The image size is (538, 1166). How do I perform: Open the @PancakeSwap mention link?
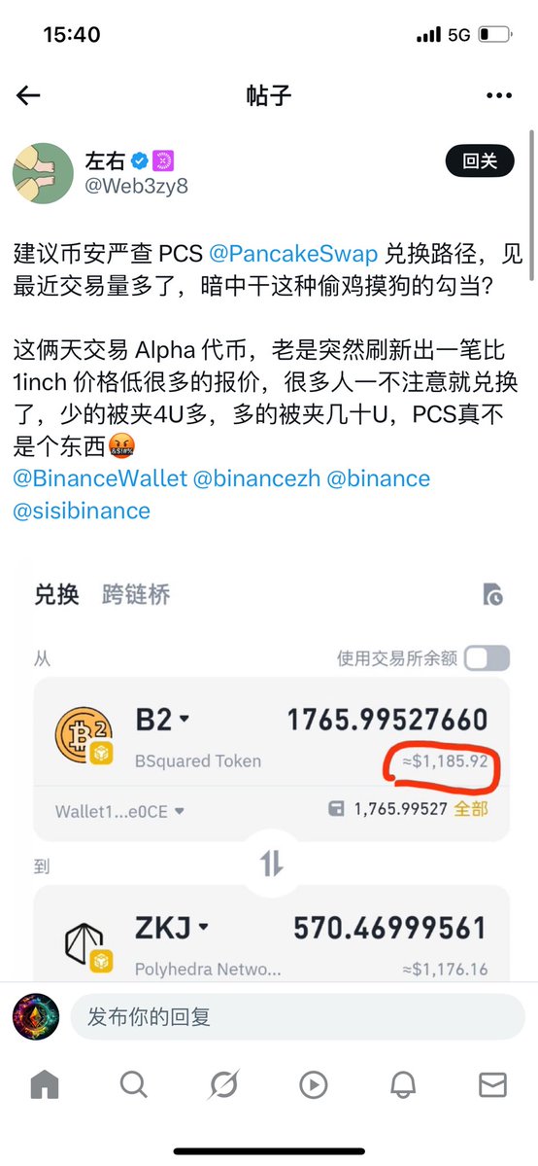[x=293, y=254]
